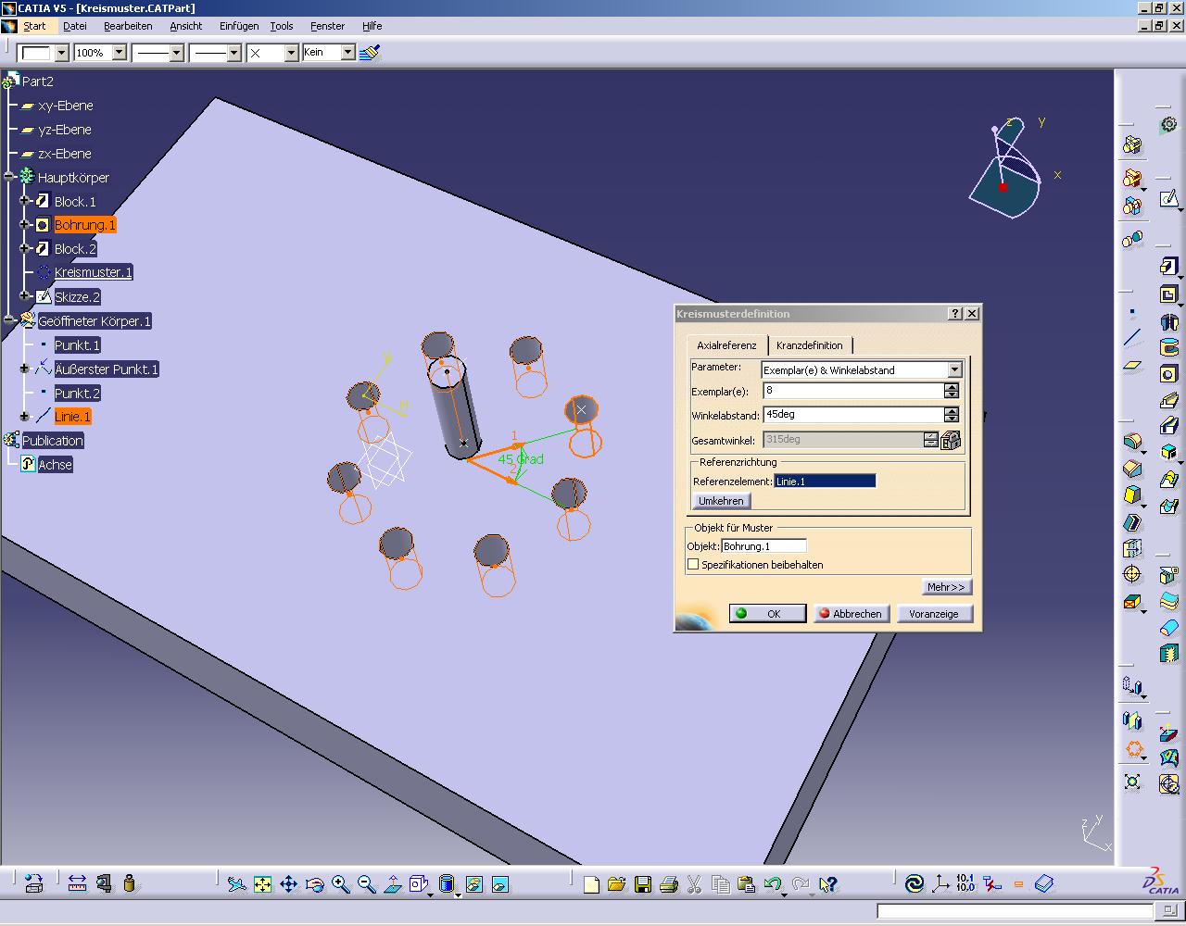
Task: Click the Open file icon
Action: 617,884
